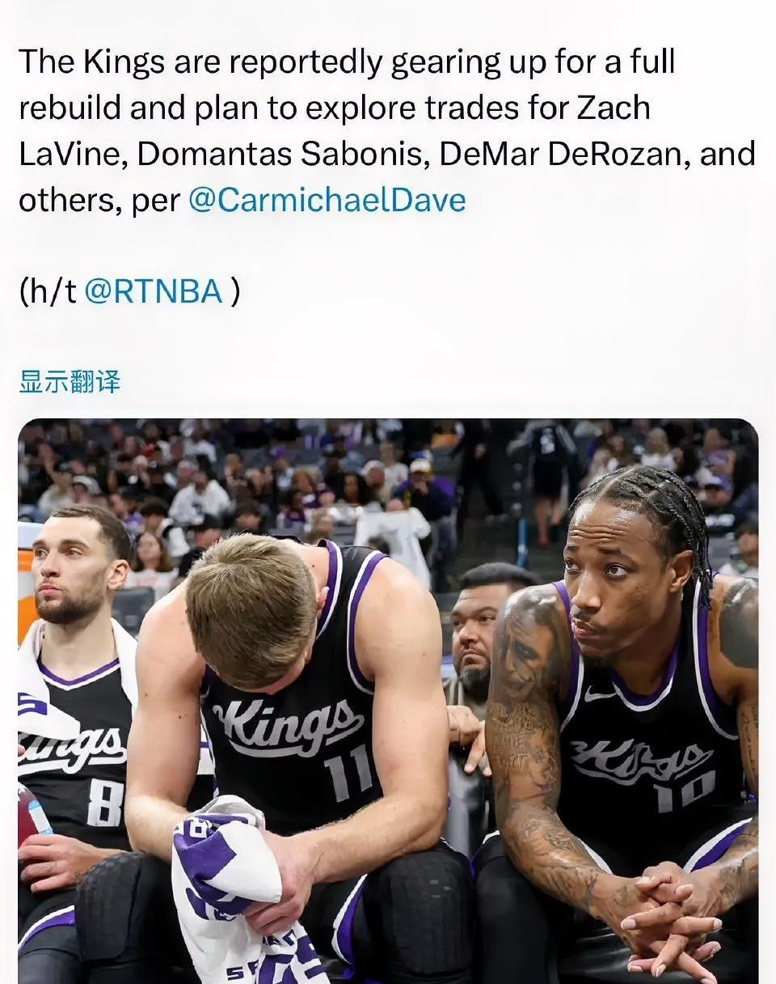Image resolution: width=776 pixels, height=984 pixels.
Task: Click the number 8 on left jersey
Action: 104,804
